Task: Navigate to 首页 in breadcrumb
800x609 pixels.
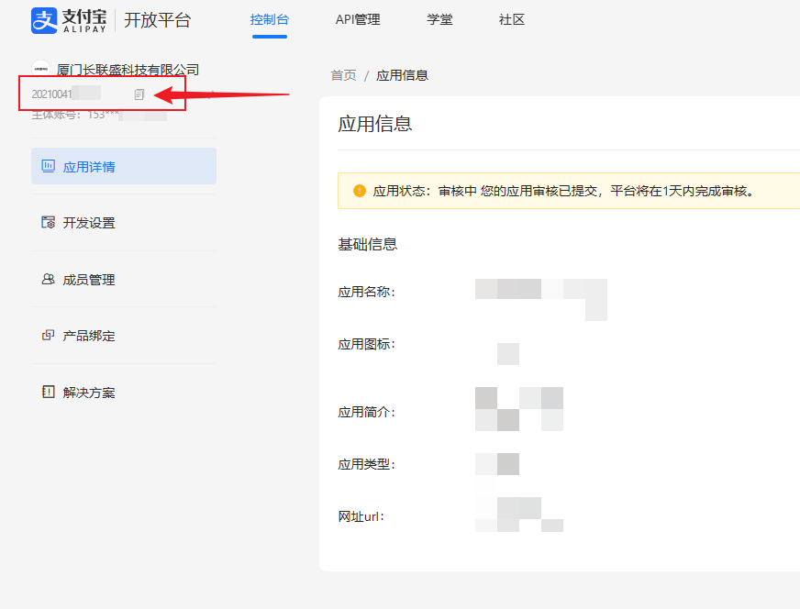Action: tap(343, 75)
